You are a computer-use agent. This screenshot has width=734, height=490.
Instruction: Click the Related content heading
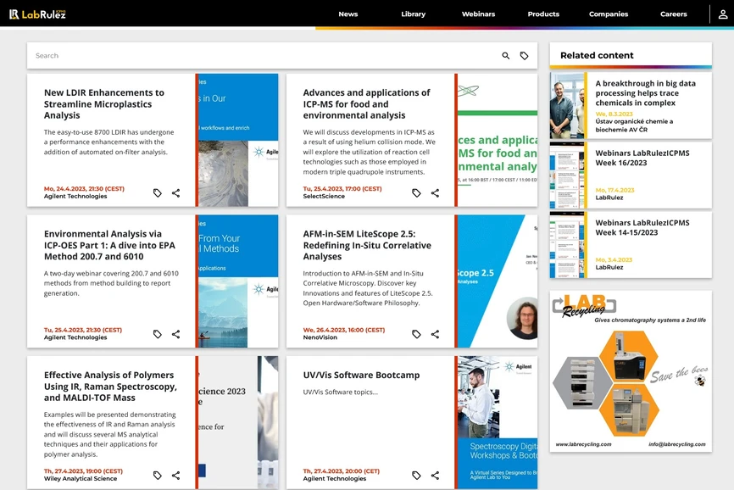coord(597,55)
